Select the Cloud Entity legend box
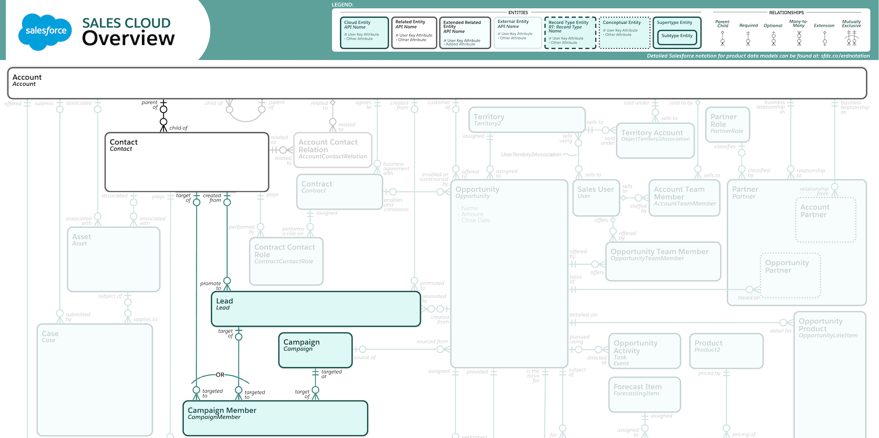The width and height of the screenshot is (879, 438). click(x=364, y=33)
